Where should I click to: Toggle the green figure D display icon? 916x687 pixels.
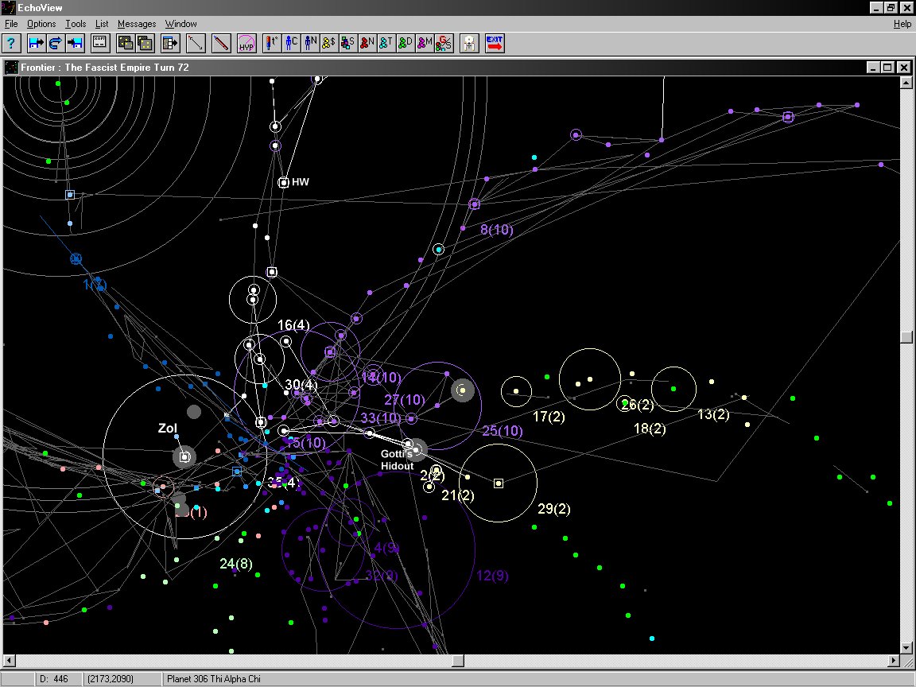pos(405,43)
